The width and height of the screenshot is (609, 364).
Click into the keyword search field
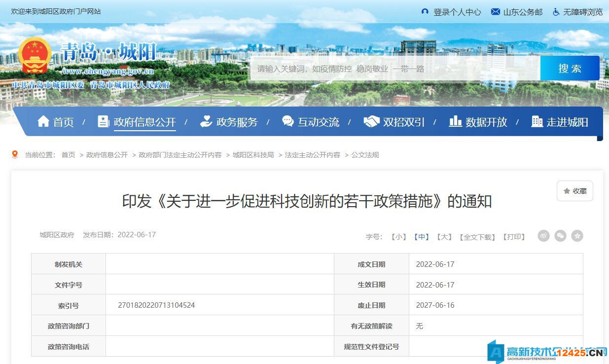pyautogui.click(x=394, y=69)
